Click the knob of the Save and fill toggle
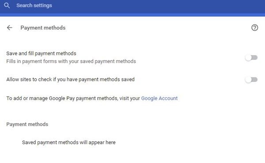The width and height of the screenshot is (265, 163). coord(248,58)
